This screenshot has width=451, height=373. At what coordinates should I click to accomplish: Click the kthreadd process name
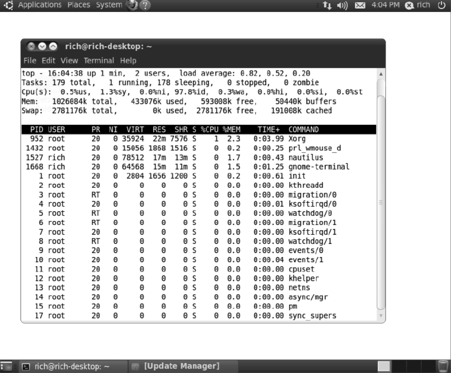click(x=306, y=185)
